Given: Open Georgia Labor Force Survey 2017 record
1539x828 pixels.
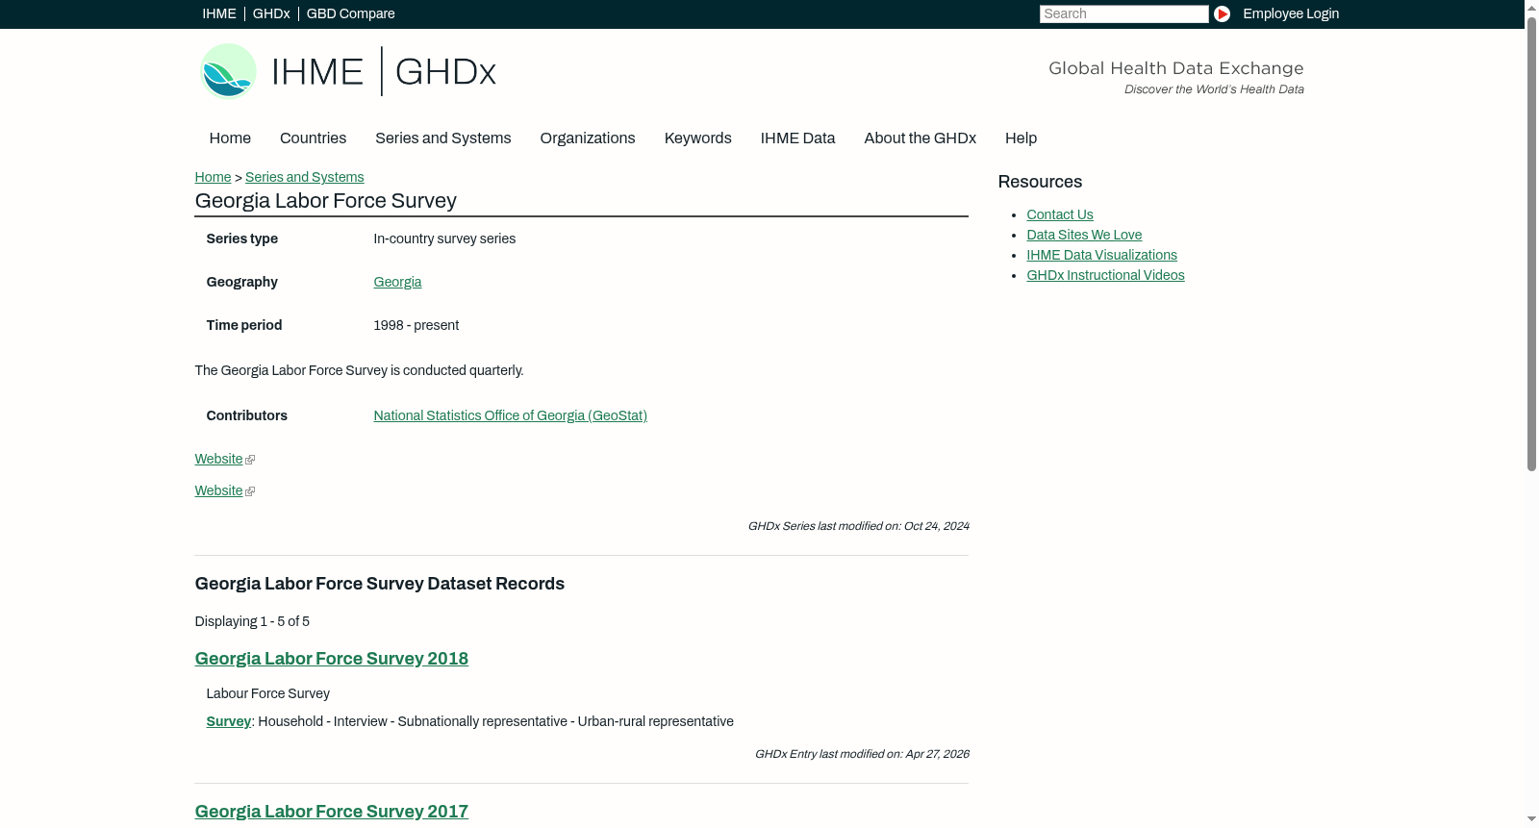Looking at the screenshot, I should 331,812.
